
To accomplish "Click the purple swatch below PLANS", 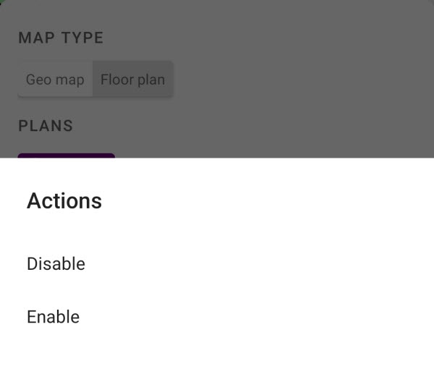I will (x=66, y=155).
